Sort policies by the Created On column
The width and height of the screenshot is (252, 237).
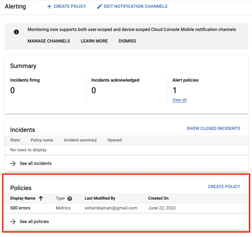coord(158,198)
